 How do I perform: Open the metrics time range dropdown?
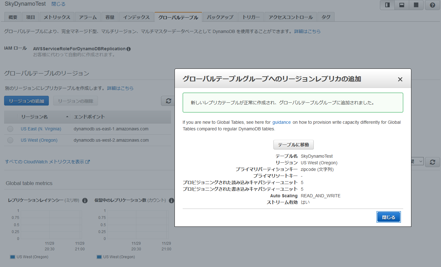point(417,161)
